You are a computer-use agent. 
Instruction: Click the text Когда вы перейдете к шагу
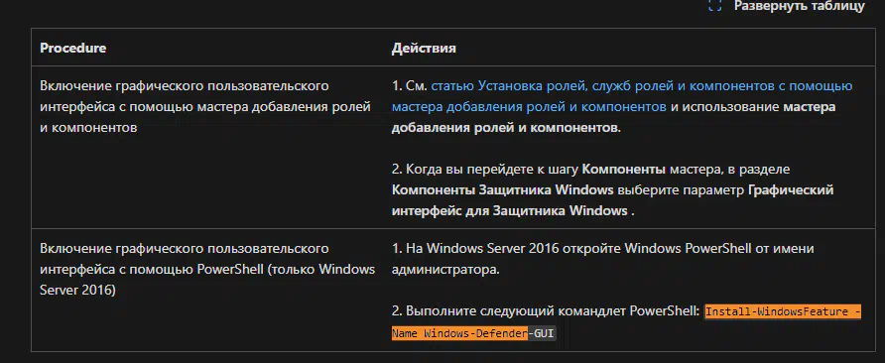coord(485,169)
